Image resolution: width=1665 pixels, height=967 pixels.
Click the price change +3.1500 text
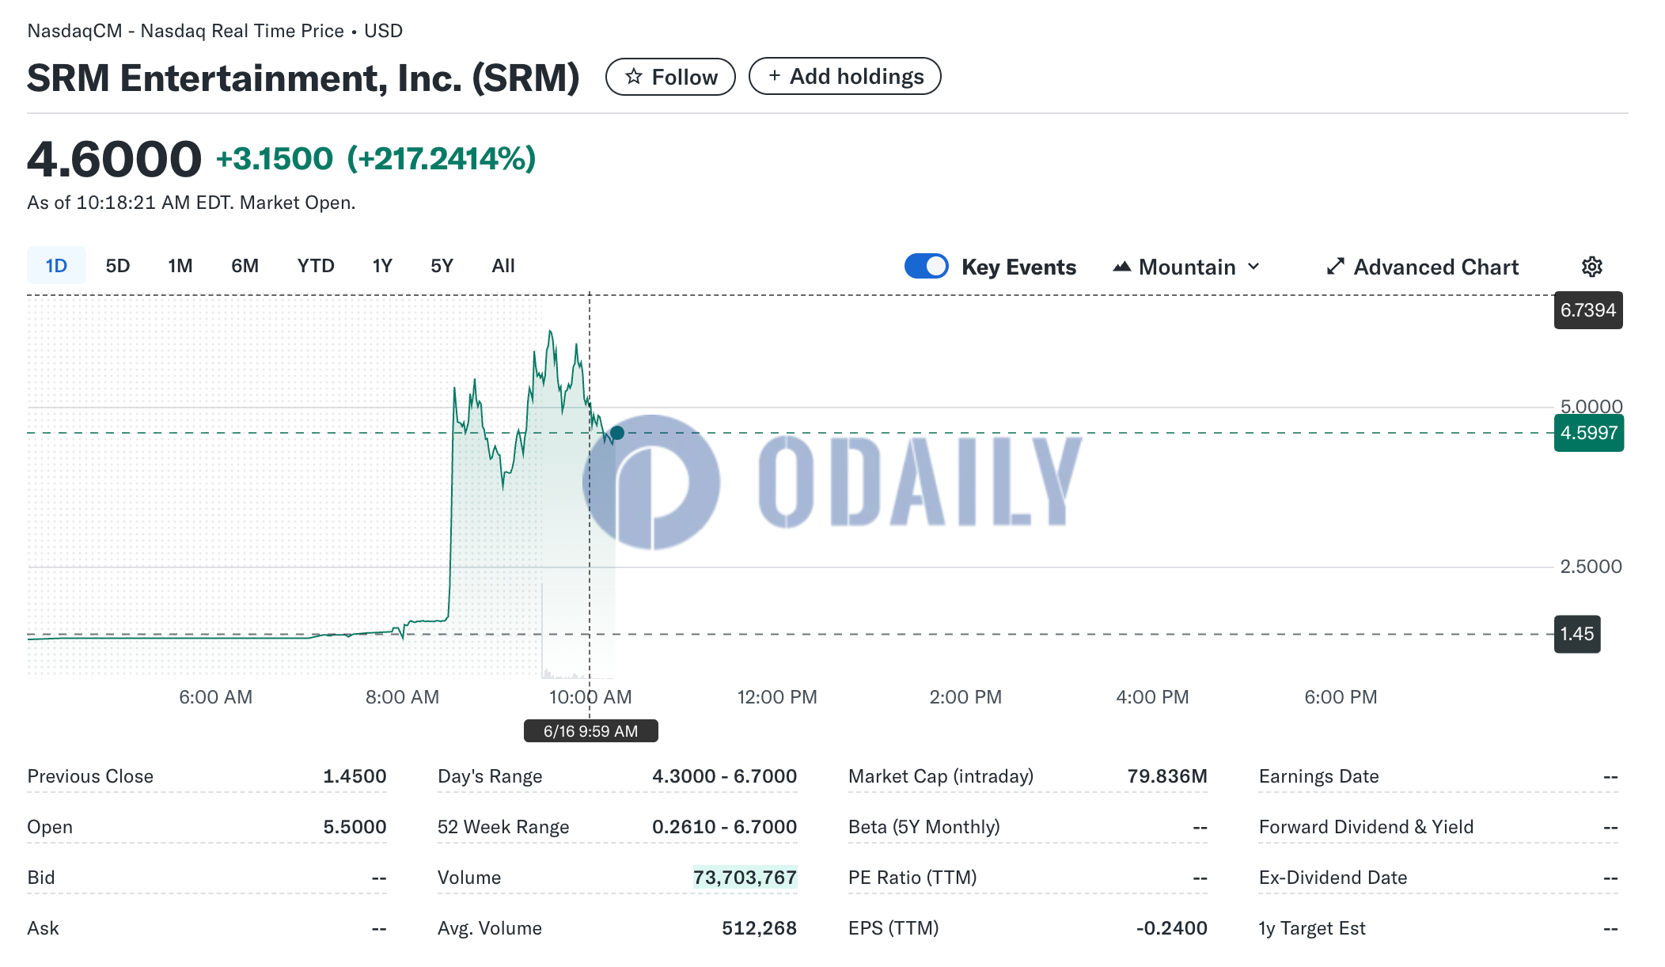pyautogui.click(x=274, y=159)
